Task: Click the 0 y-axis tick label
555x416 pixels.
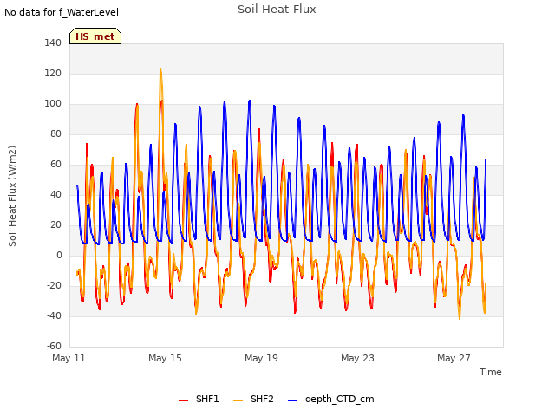Action: click(59, 255)
